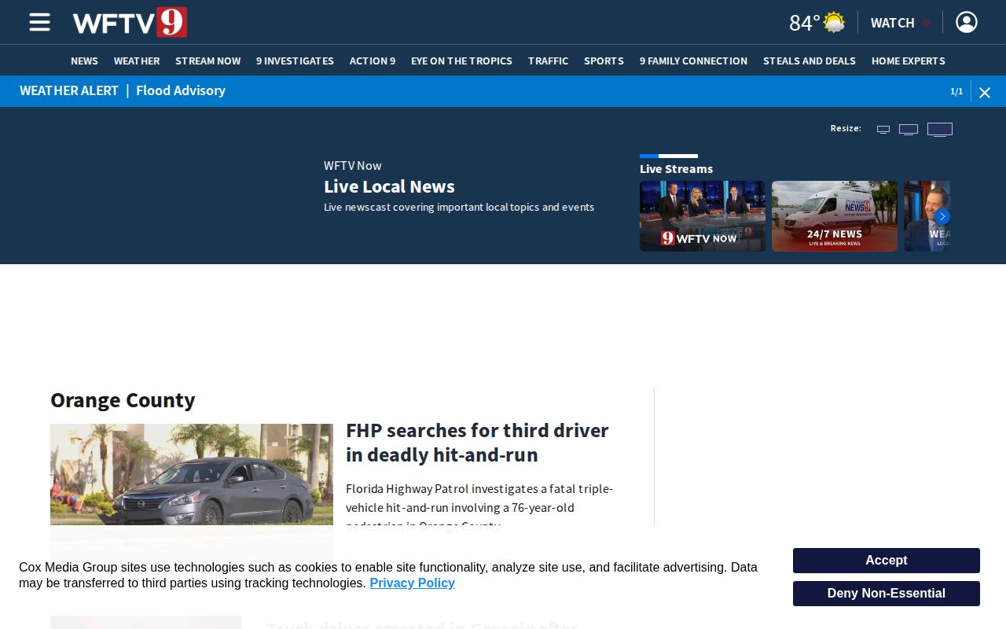Open STEALS AND DEALS

tap(810, 61)
